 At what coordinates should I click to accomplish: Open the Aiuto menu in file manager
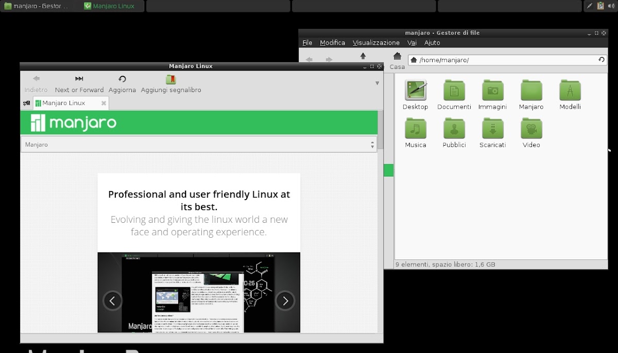tap(432, 43)
